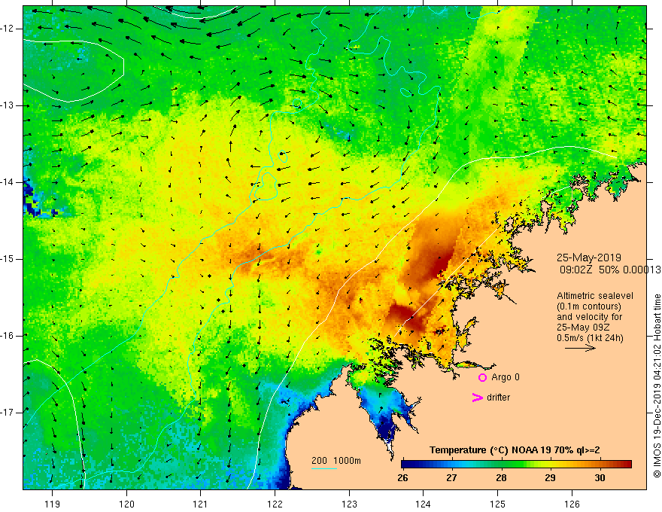Click the longitude axis label 122

click(x=275, y=504)
